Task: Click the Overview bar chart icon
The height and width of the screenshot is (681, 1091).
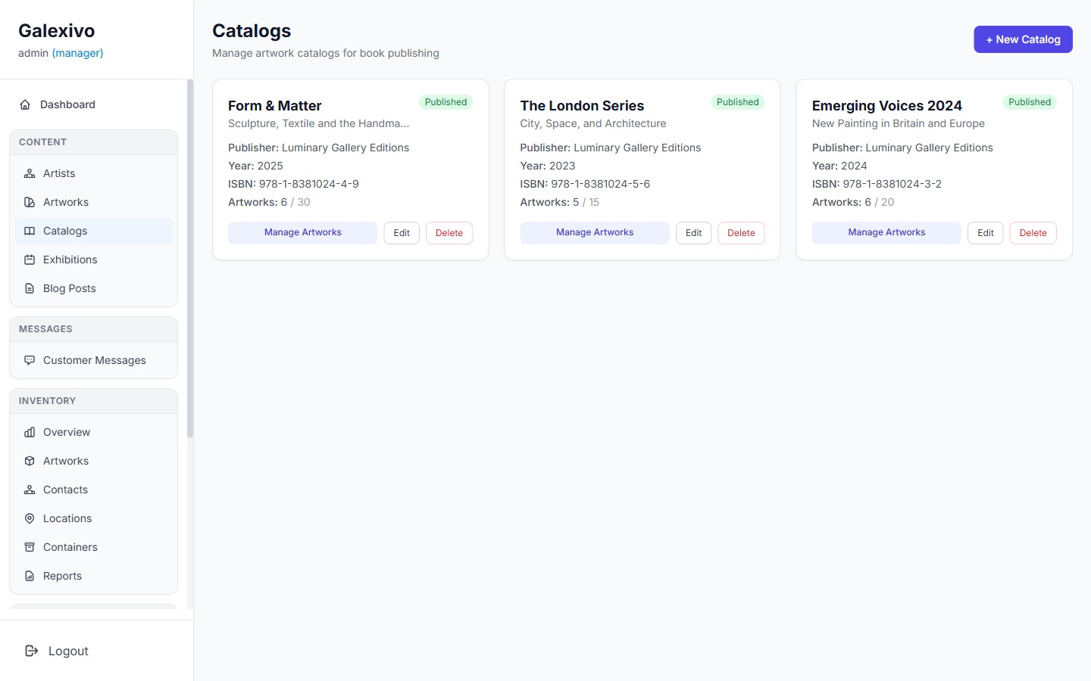Action: pos(30,432)
